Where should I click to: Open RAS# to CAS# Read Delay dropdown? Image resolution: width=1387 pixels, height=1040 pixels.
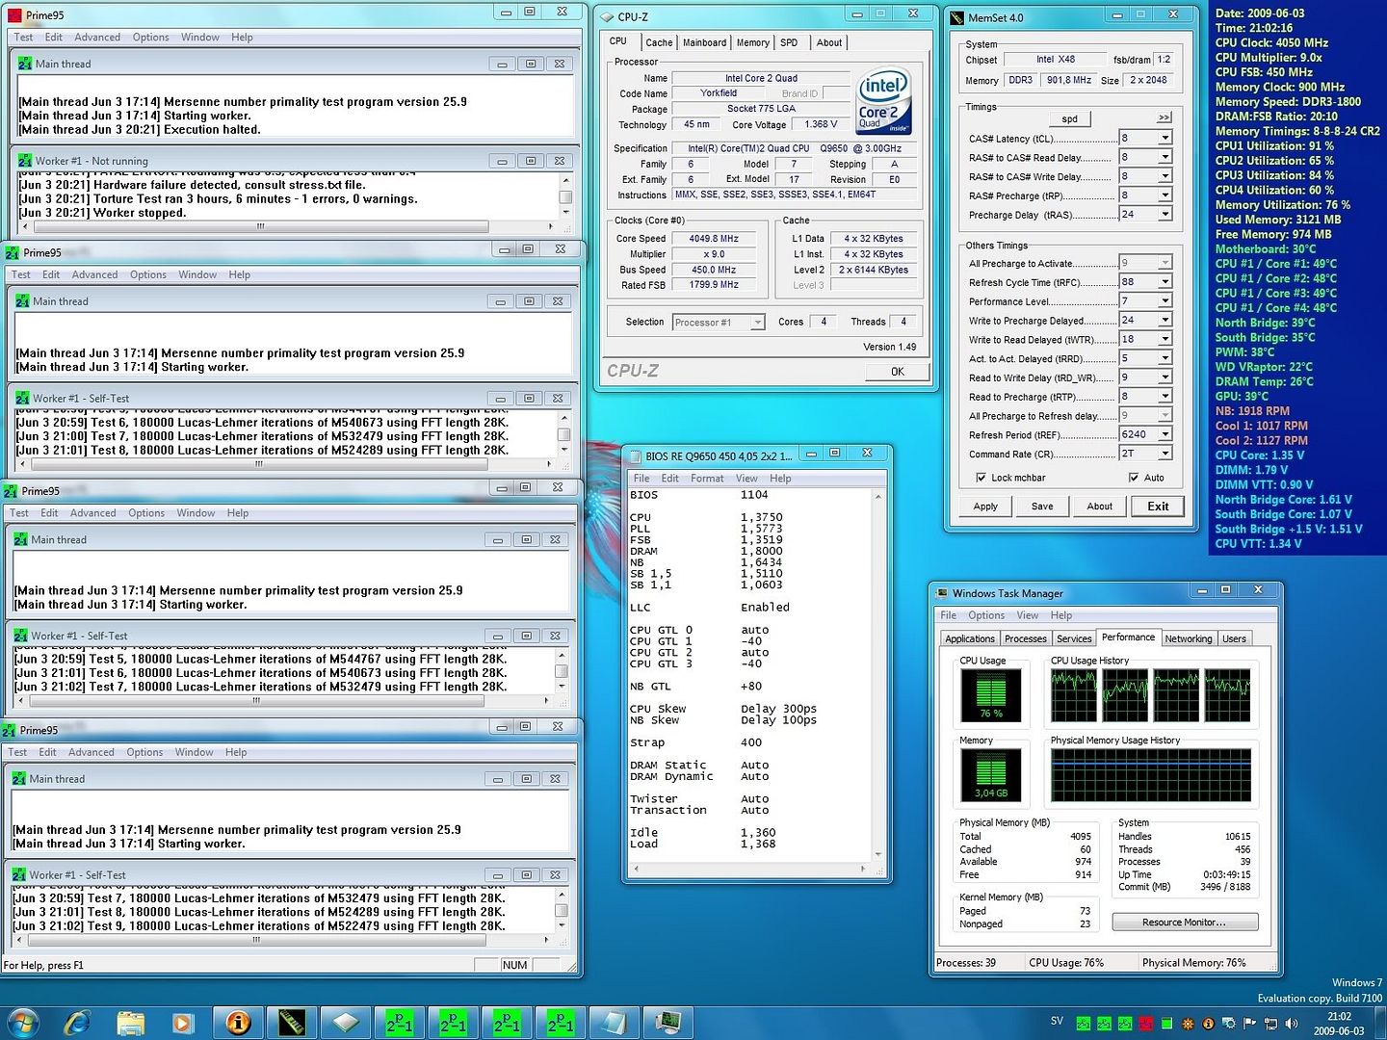pyautogui.click(x=1165, y=157)
